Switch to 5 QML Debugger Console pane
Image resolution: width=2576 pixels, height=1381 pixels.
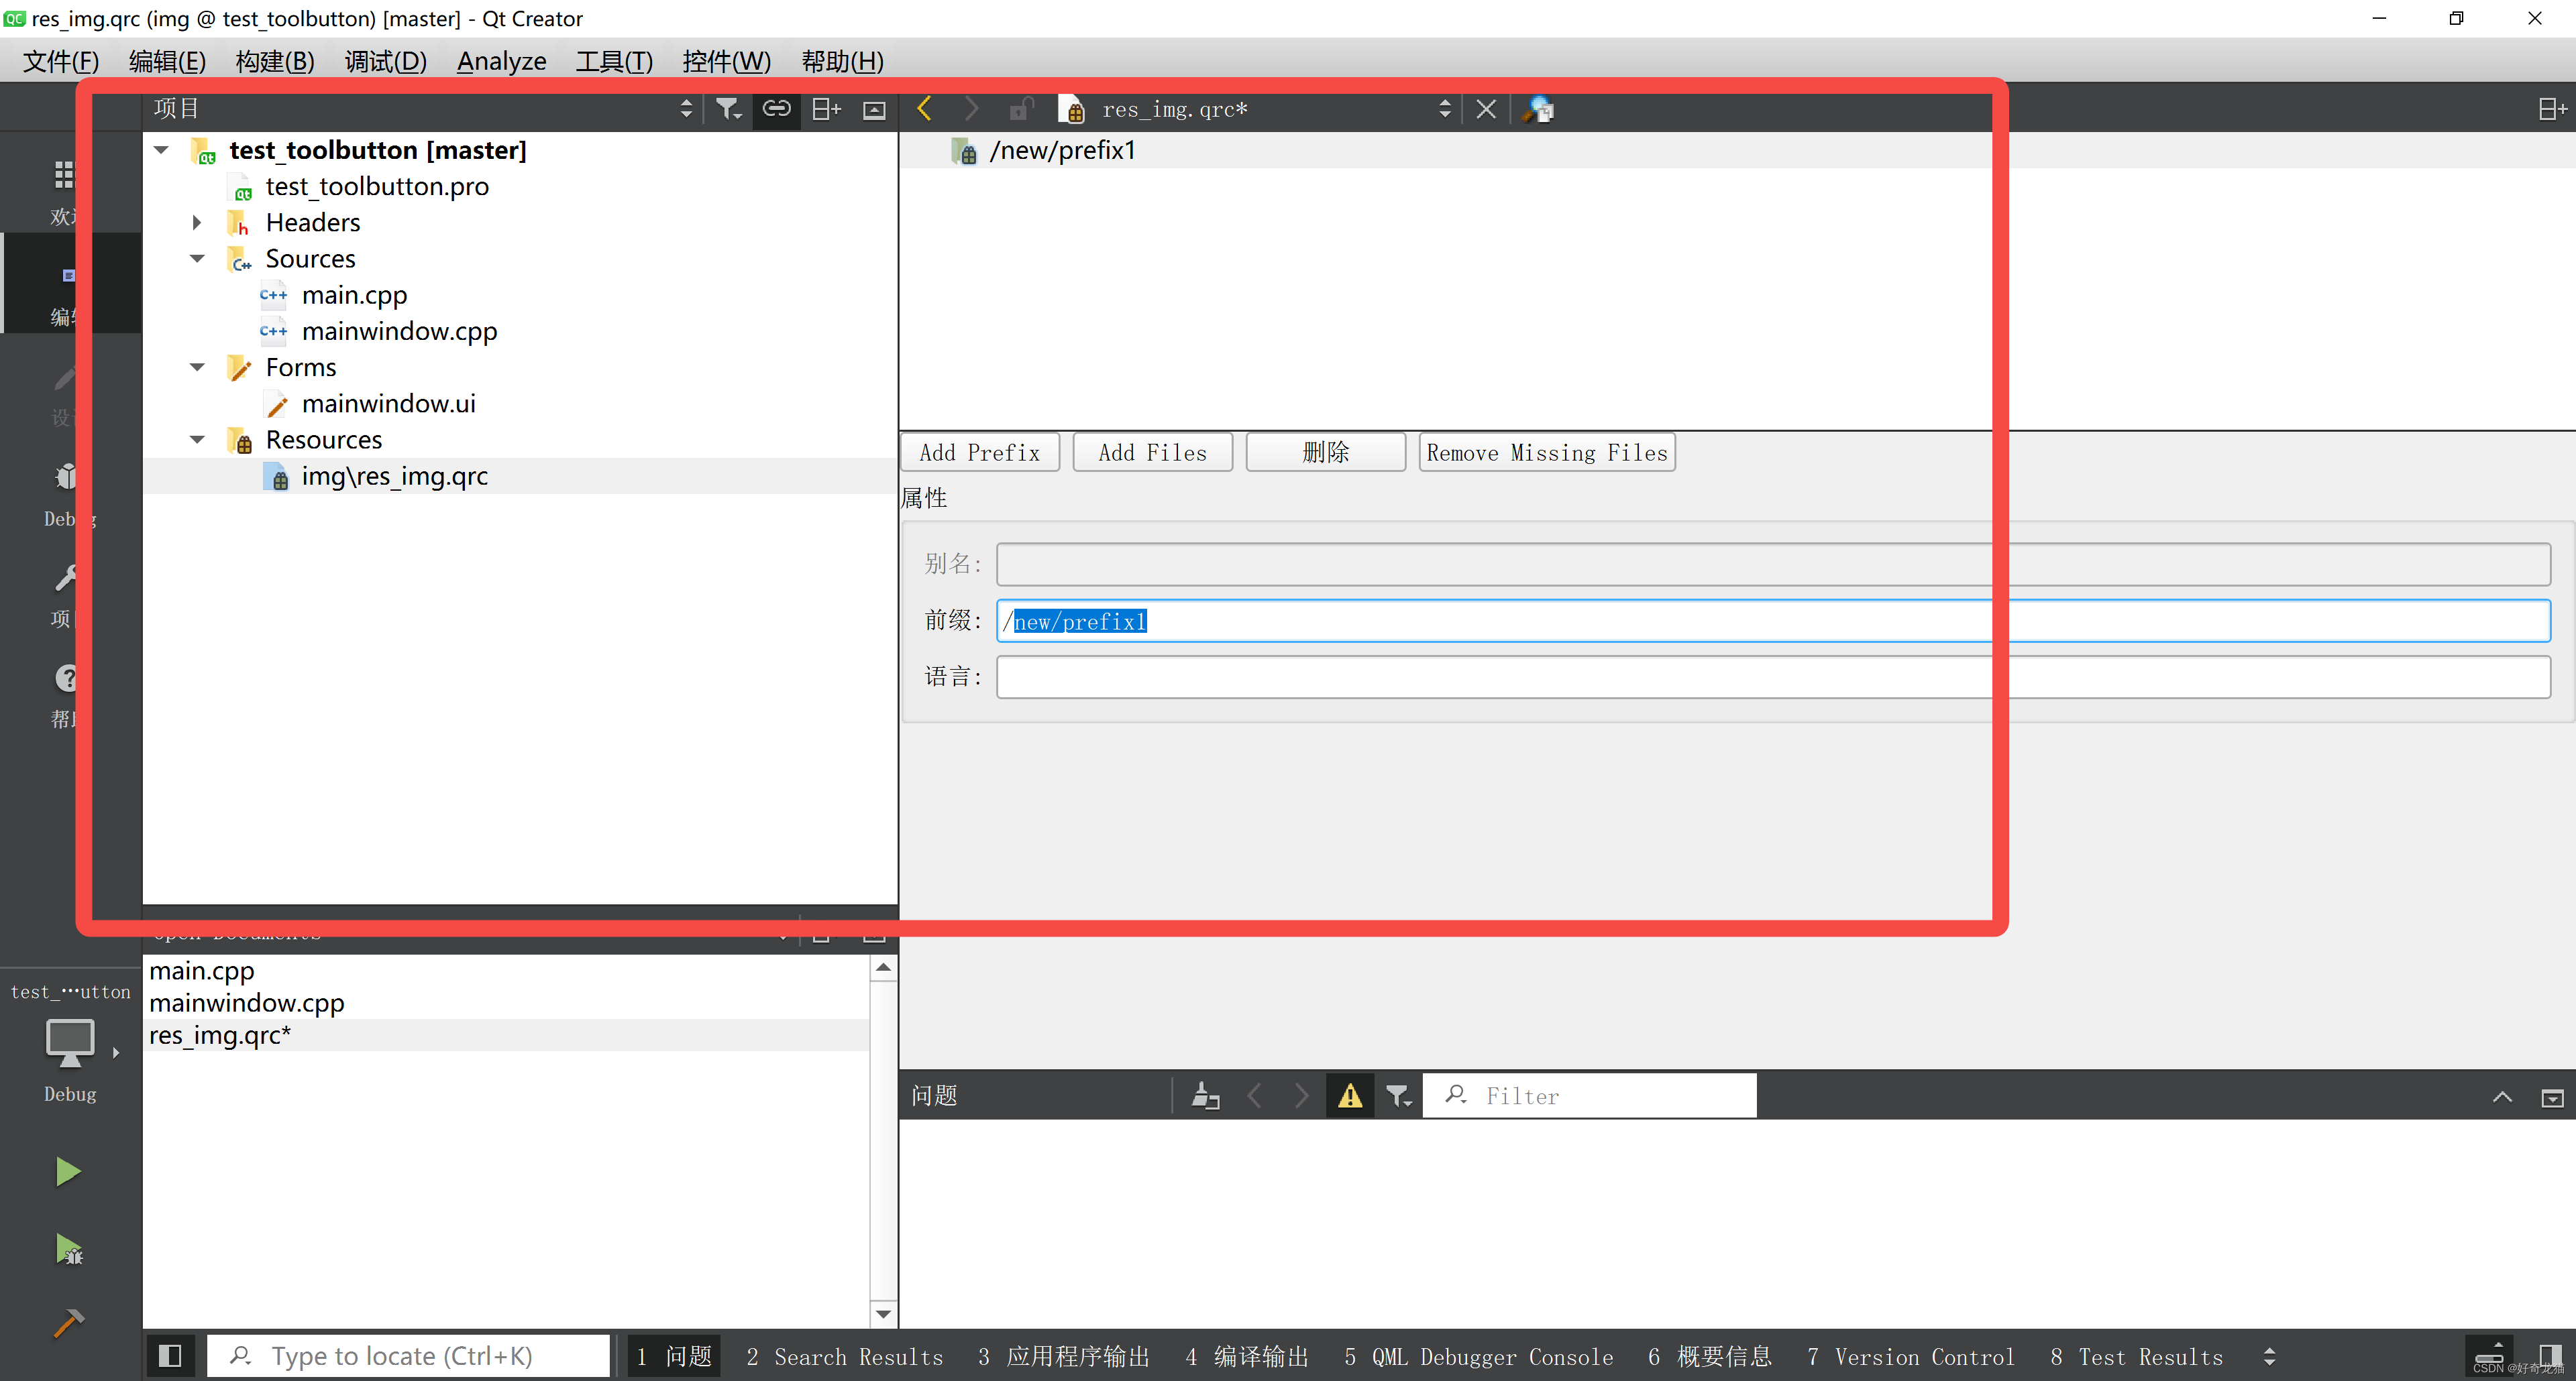1478,1357
